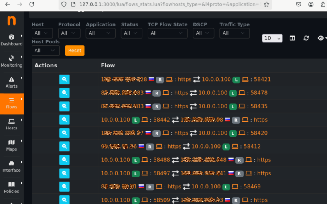
Task: Open the Alerts sidebar menu
Action: pyautogui.click(x=12, y=82)
